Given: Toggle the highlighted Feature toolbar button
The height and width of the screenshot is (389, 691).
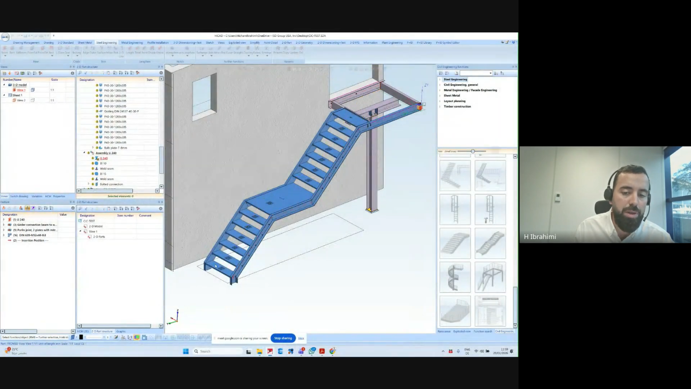Looking at the screenshot, I should pos(27,208).
